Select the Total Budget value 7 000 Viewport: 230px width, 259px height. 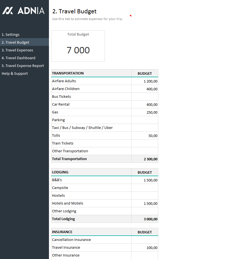[78, 50]
